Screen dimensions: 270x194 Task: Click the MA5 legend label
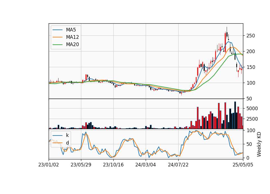[x=71, y=30]
